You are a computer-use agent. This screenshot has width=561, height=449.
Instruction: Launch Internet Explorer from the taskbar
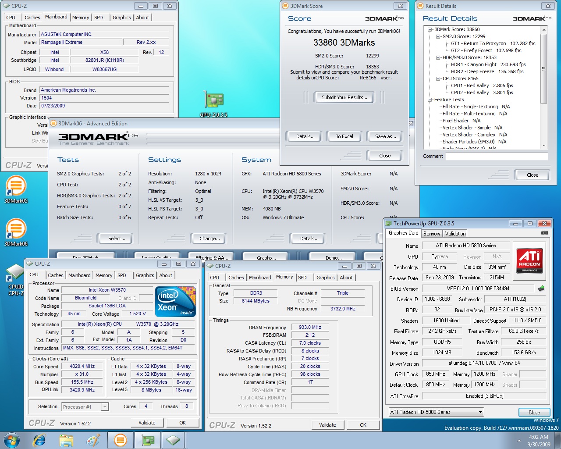click(x=39, y=440)
